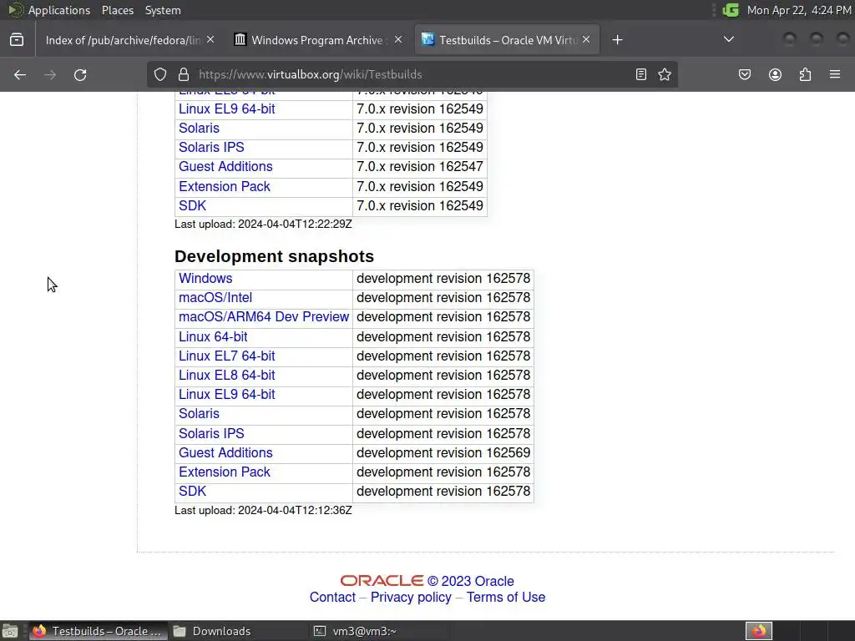The width and height of the screenshot is (855, 641).
Task: Bookmark this page with the star icon
Action: tap(664, 74)
